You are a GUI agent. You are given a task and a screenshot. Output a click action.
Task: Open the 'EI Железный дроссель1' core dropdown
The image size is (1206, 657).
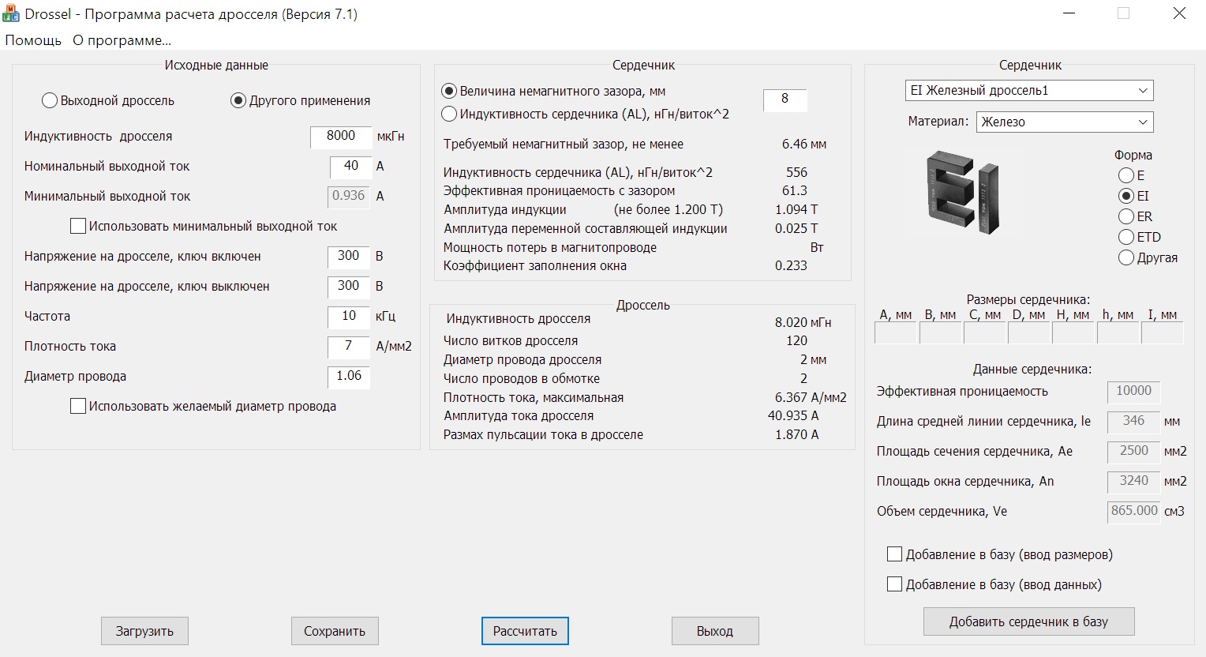1028,91
